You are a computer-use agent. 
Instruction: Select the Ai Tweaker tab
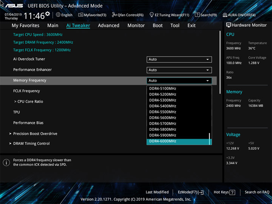[78, 26]
